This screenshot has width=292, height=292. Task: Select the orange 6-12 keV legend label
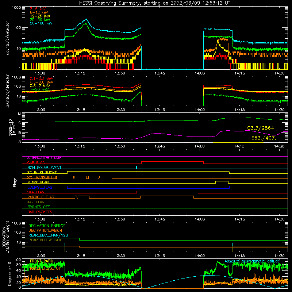[39, 12]
